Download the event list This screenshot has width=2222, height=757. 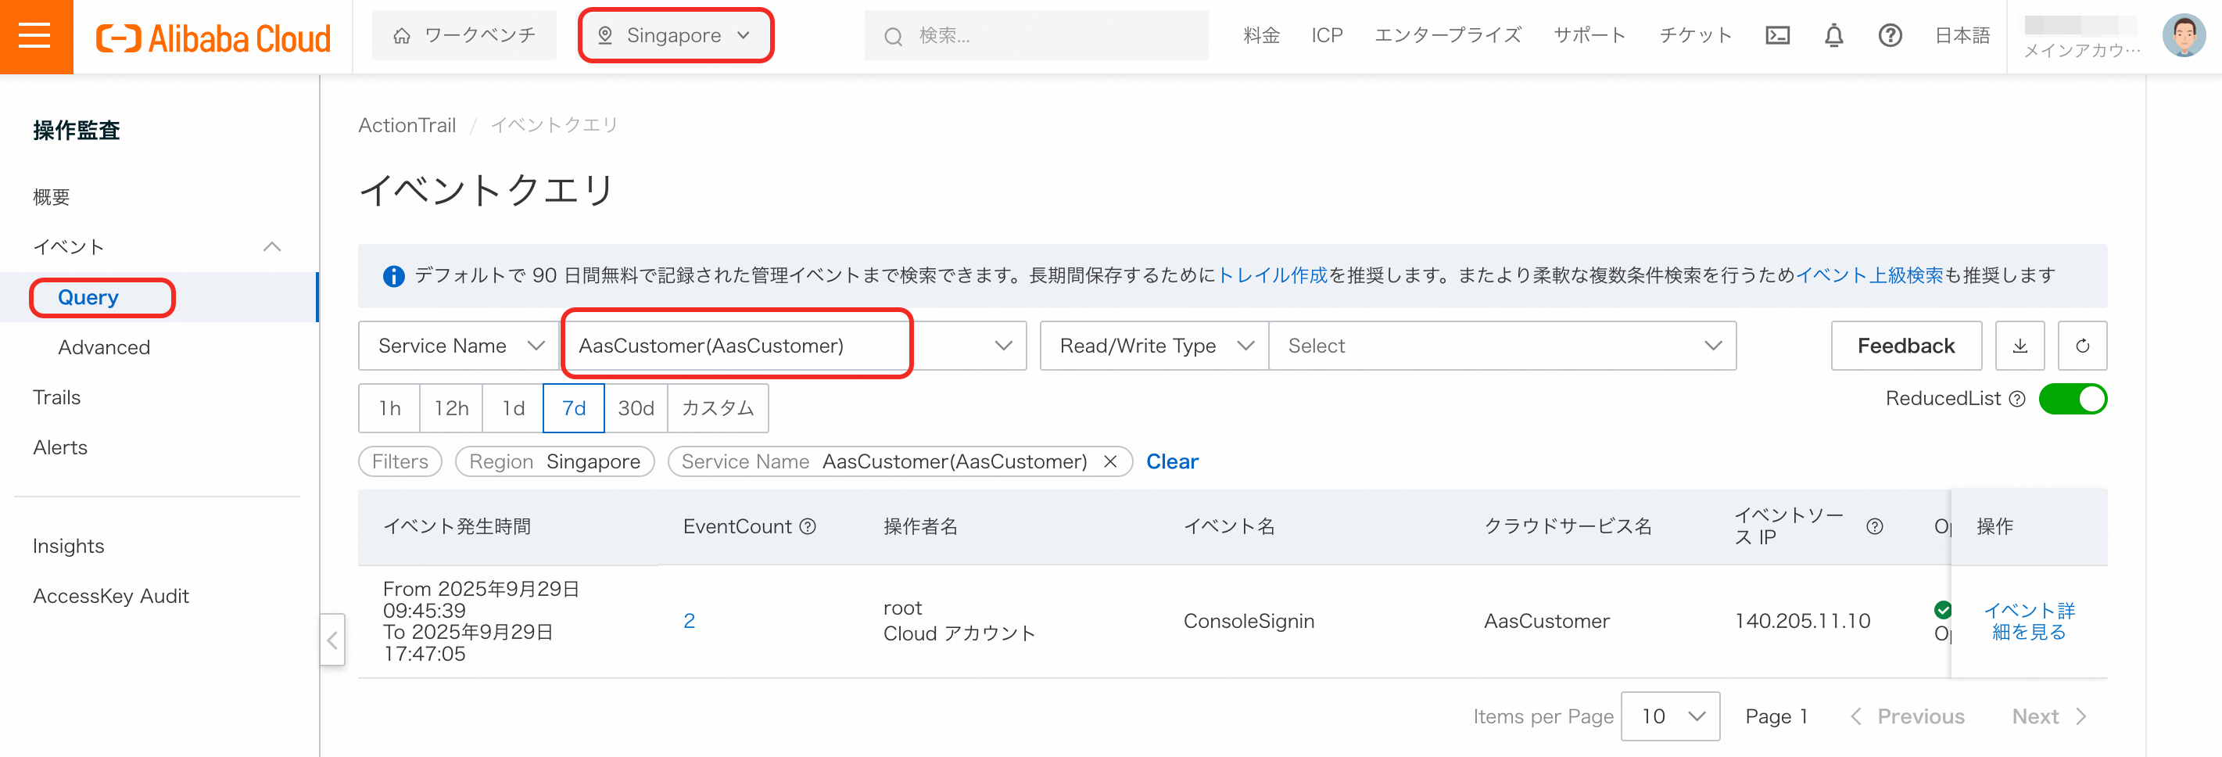pos(2020,346)
